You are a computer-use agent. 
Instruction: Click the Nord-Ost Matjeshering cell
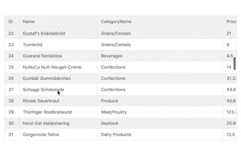tap(46, 123)
